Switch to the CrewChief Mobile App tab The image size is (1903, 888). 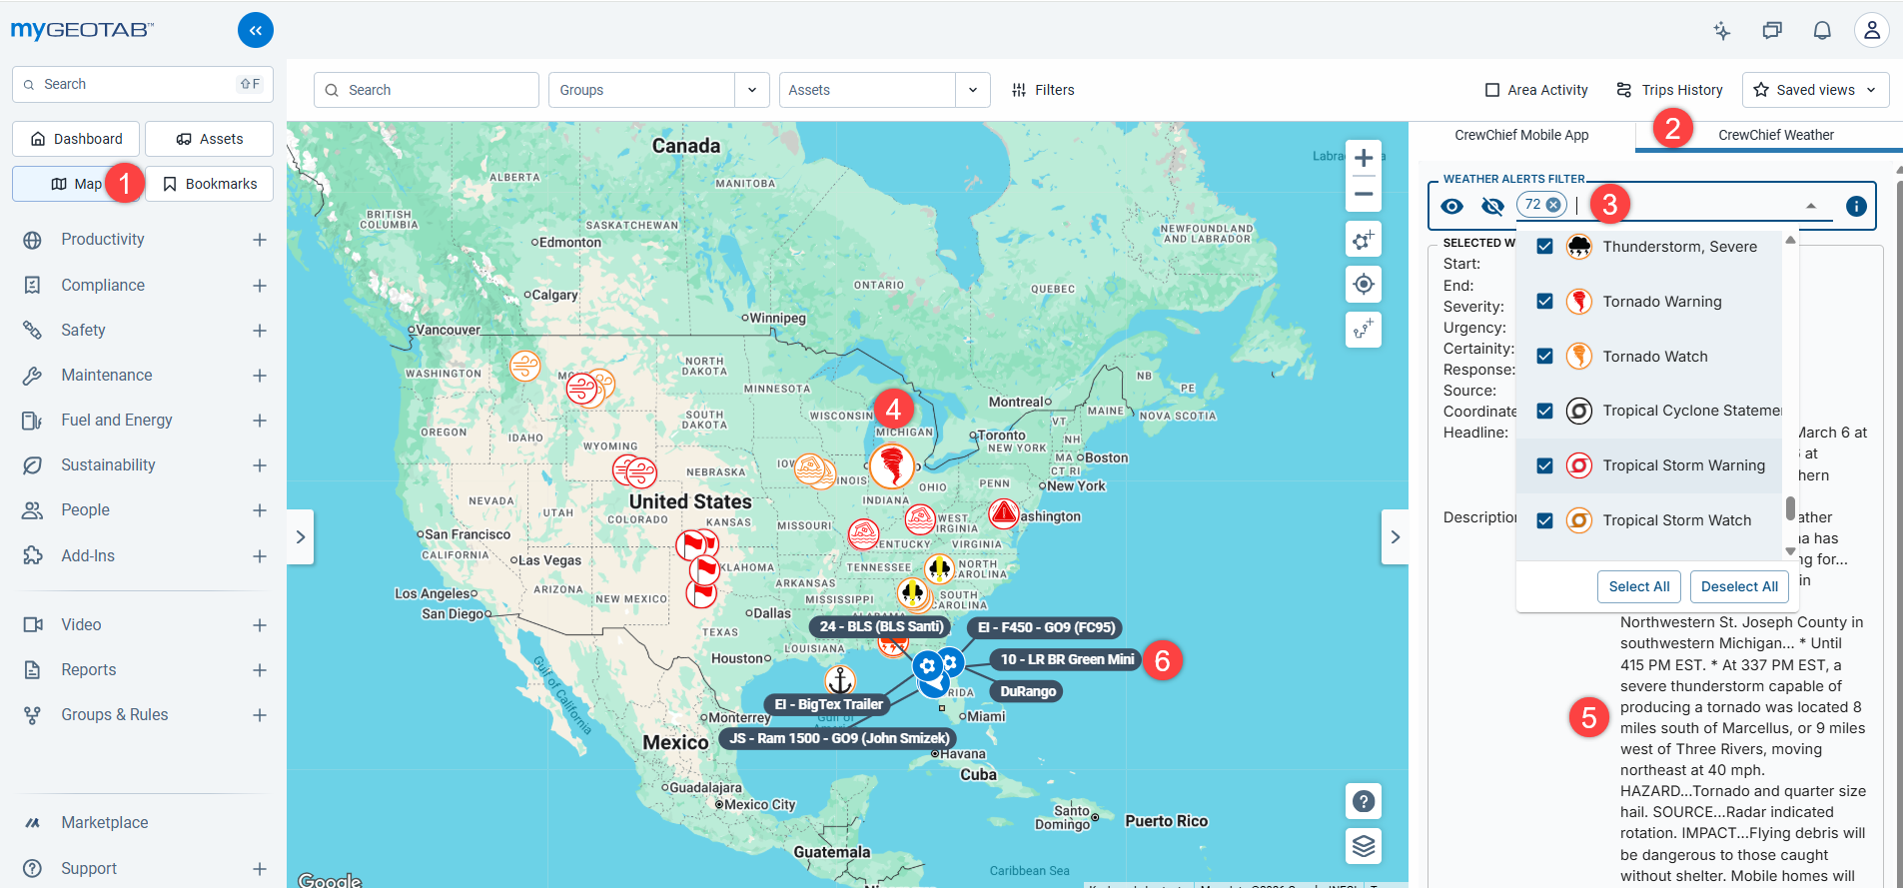[x=1520, y=135]
